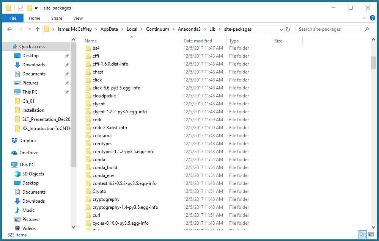The height and width of the screenshot is (241, 379).
Task: Select the conda_build folder
Action: tap(105, 167)
